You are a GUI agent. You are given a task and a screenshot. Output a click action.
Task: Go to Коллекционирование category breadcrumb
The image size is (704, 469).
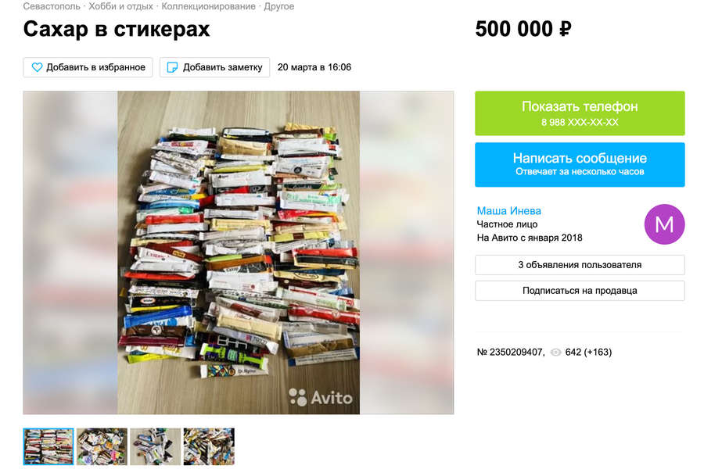tap(208, 6)
